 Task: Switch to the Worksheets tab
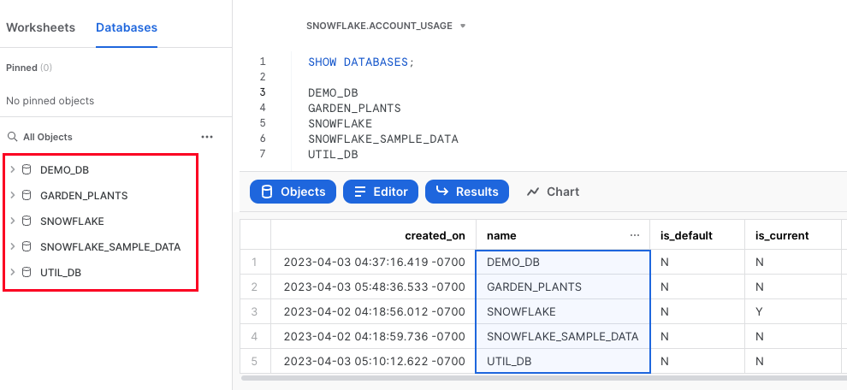[x=40, y=27]
